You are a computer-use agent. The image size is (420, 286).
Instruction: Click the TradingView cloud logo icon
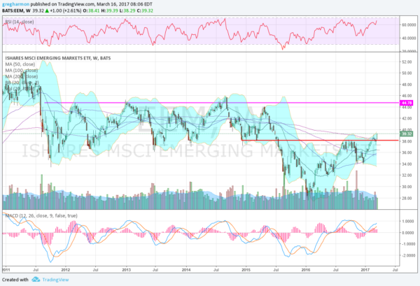click(36, 280)
